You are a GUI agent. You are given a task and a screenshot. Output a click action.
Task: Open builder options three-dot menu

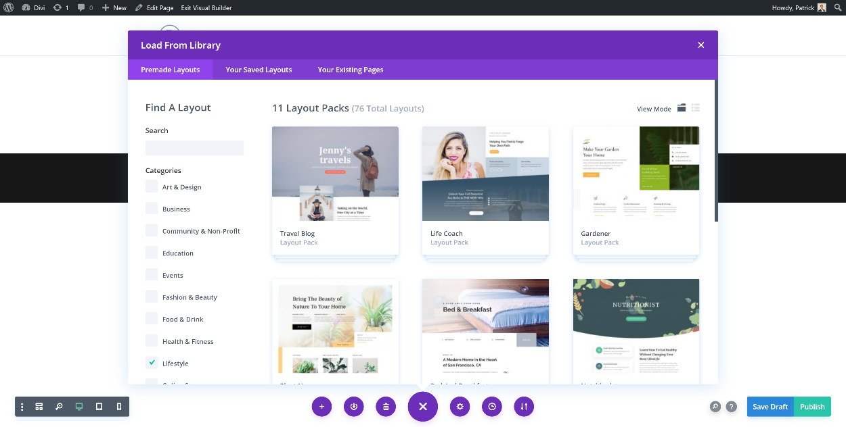(22, 407)
